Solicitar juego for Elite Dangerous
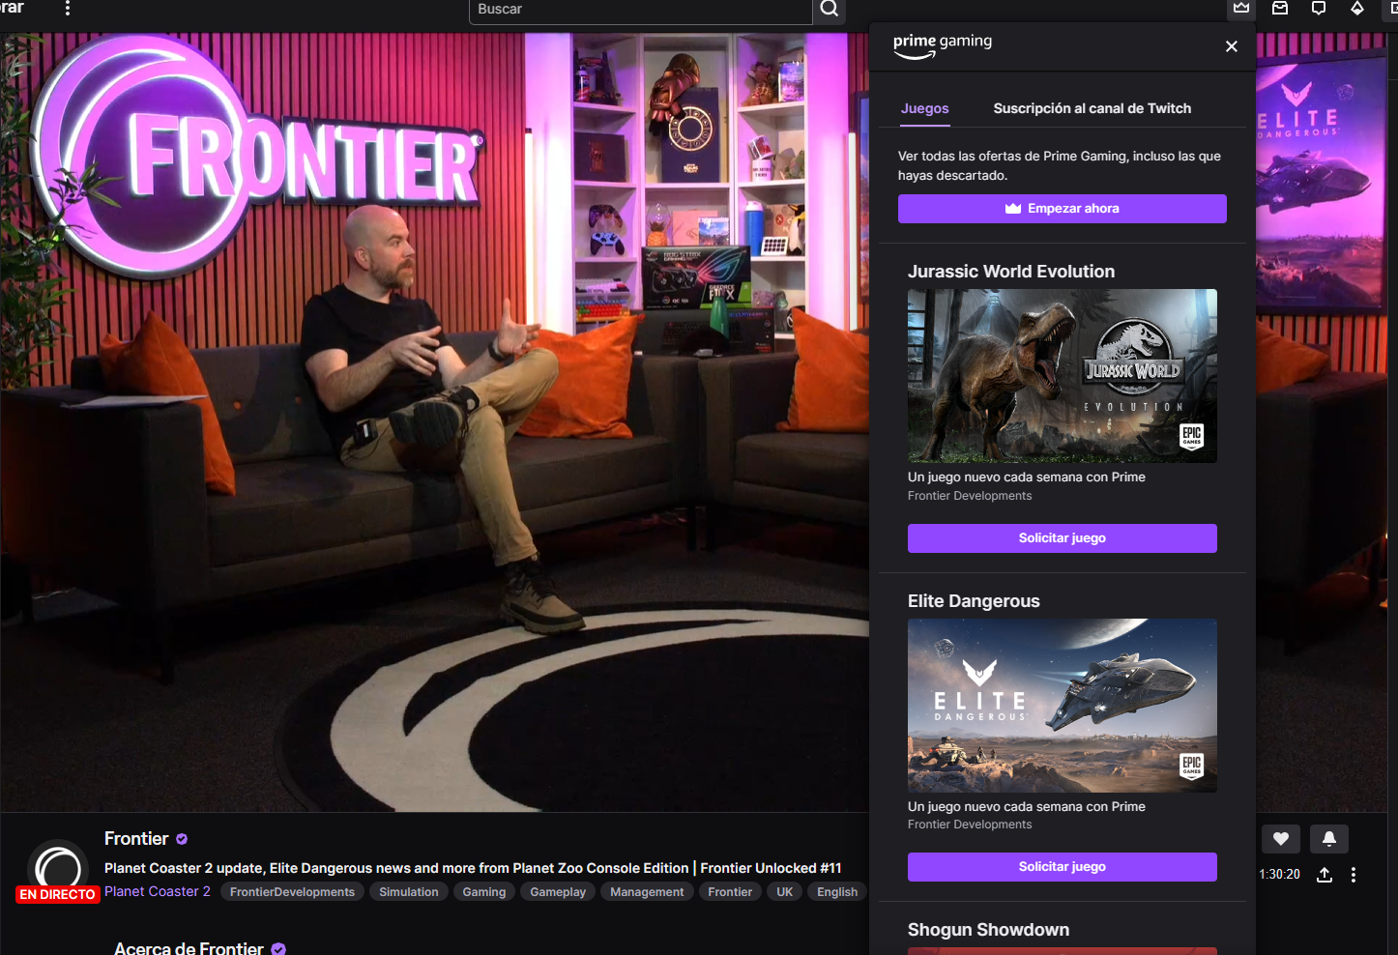 [x=1063, y=867]
